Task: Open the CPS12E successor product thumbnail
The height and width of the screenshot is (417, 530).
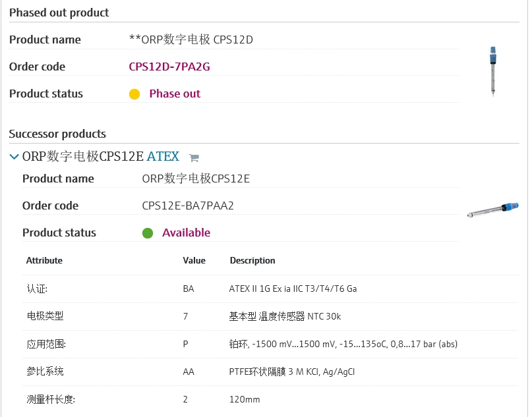Action: click(x=493, y=209)
